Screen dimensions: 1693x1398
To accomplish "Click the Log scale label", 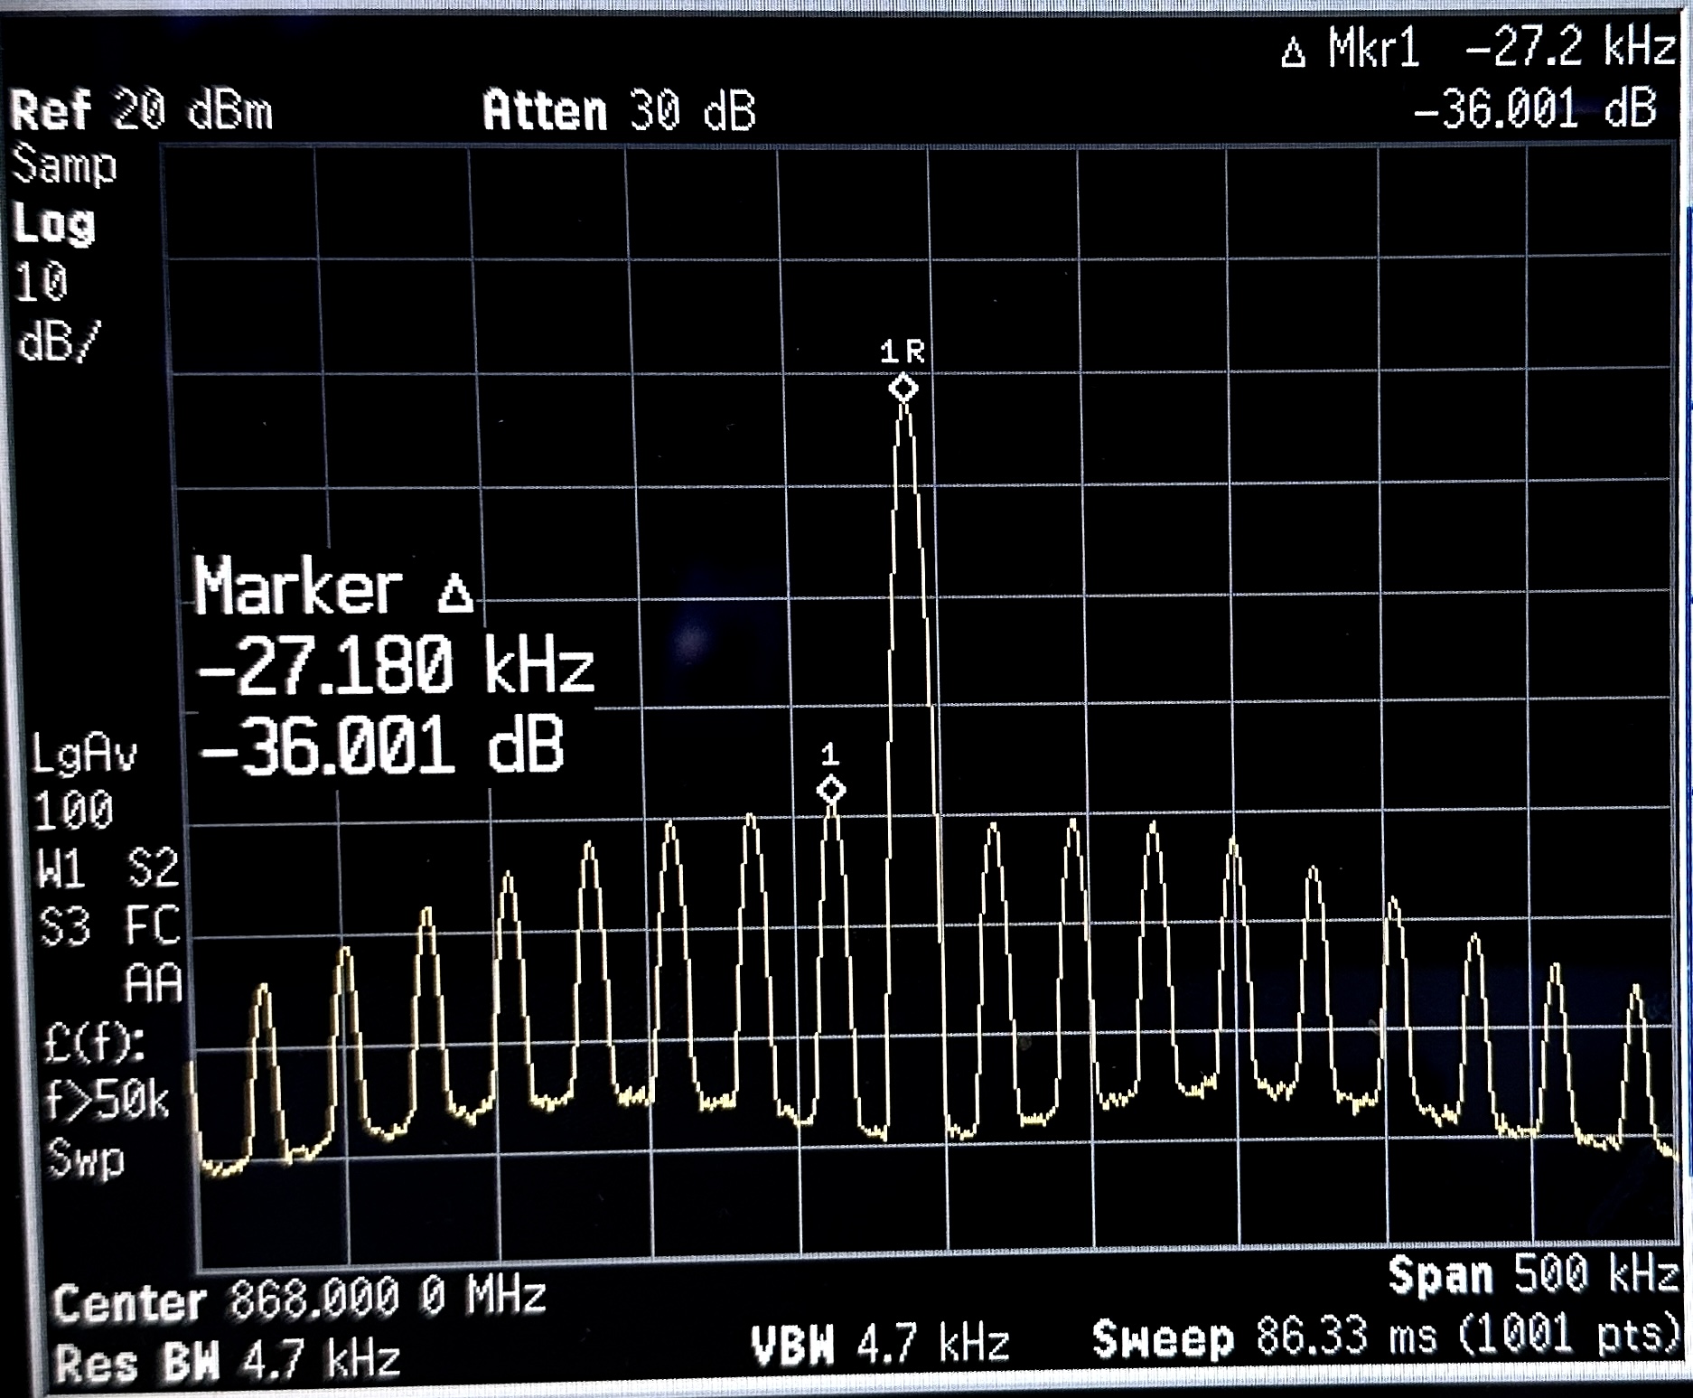I will click(53, 223).
